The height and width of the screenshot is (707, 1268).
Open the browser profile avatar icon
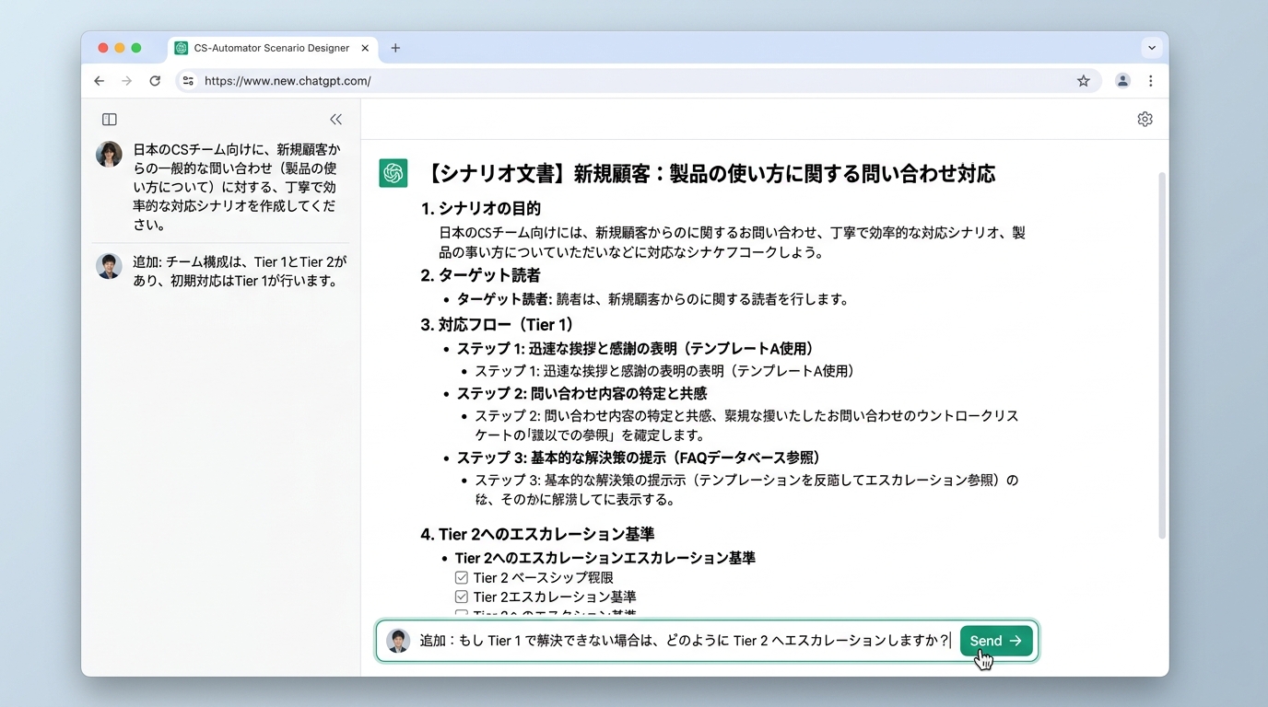click(1122, 81)
